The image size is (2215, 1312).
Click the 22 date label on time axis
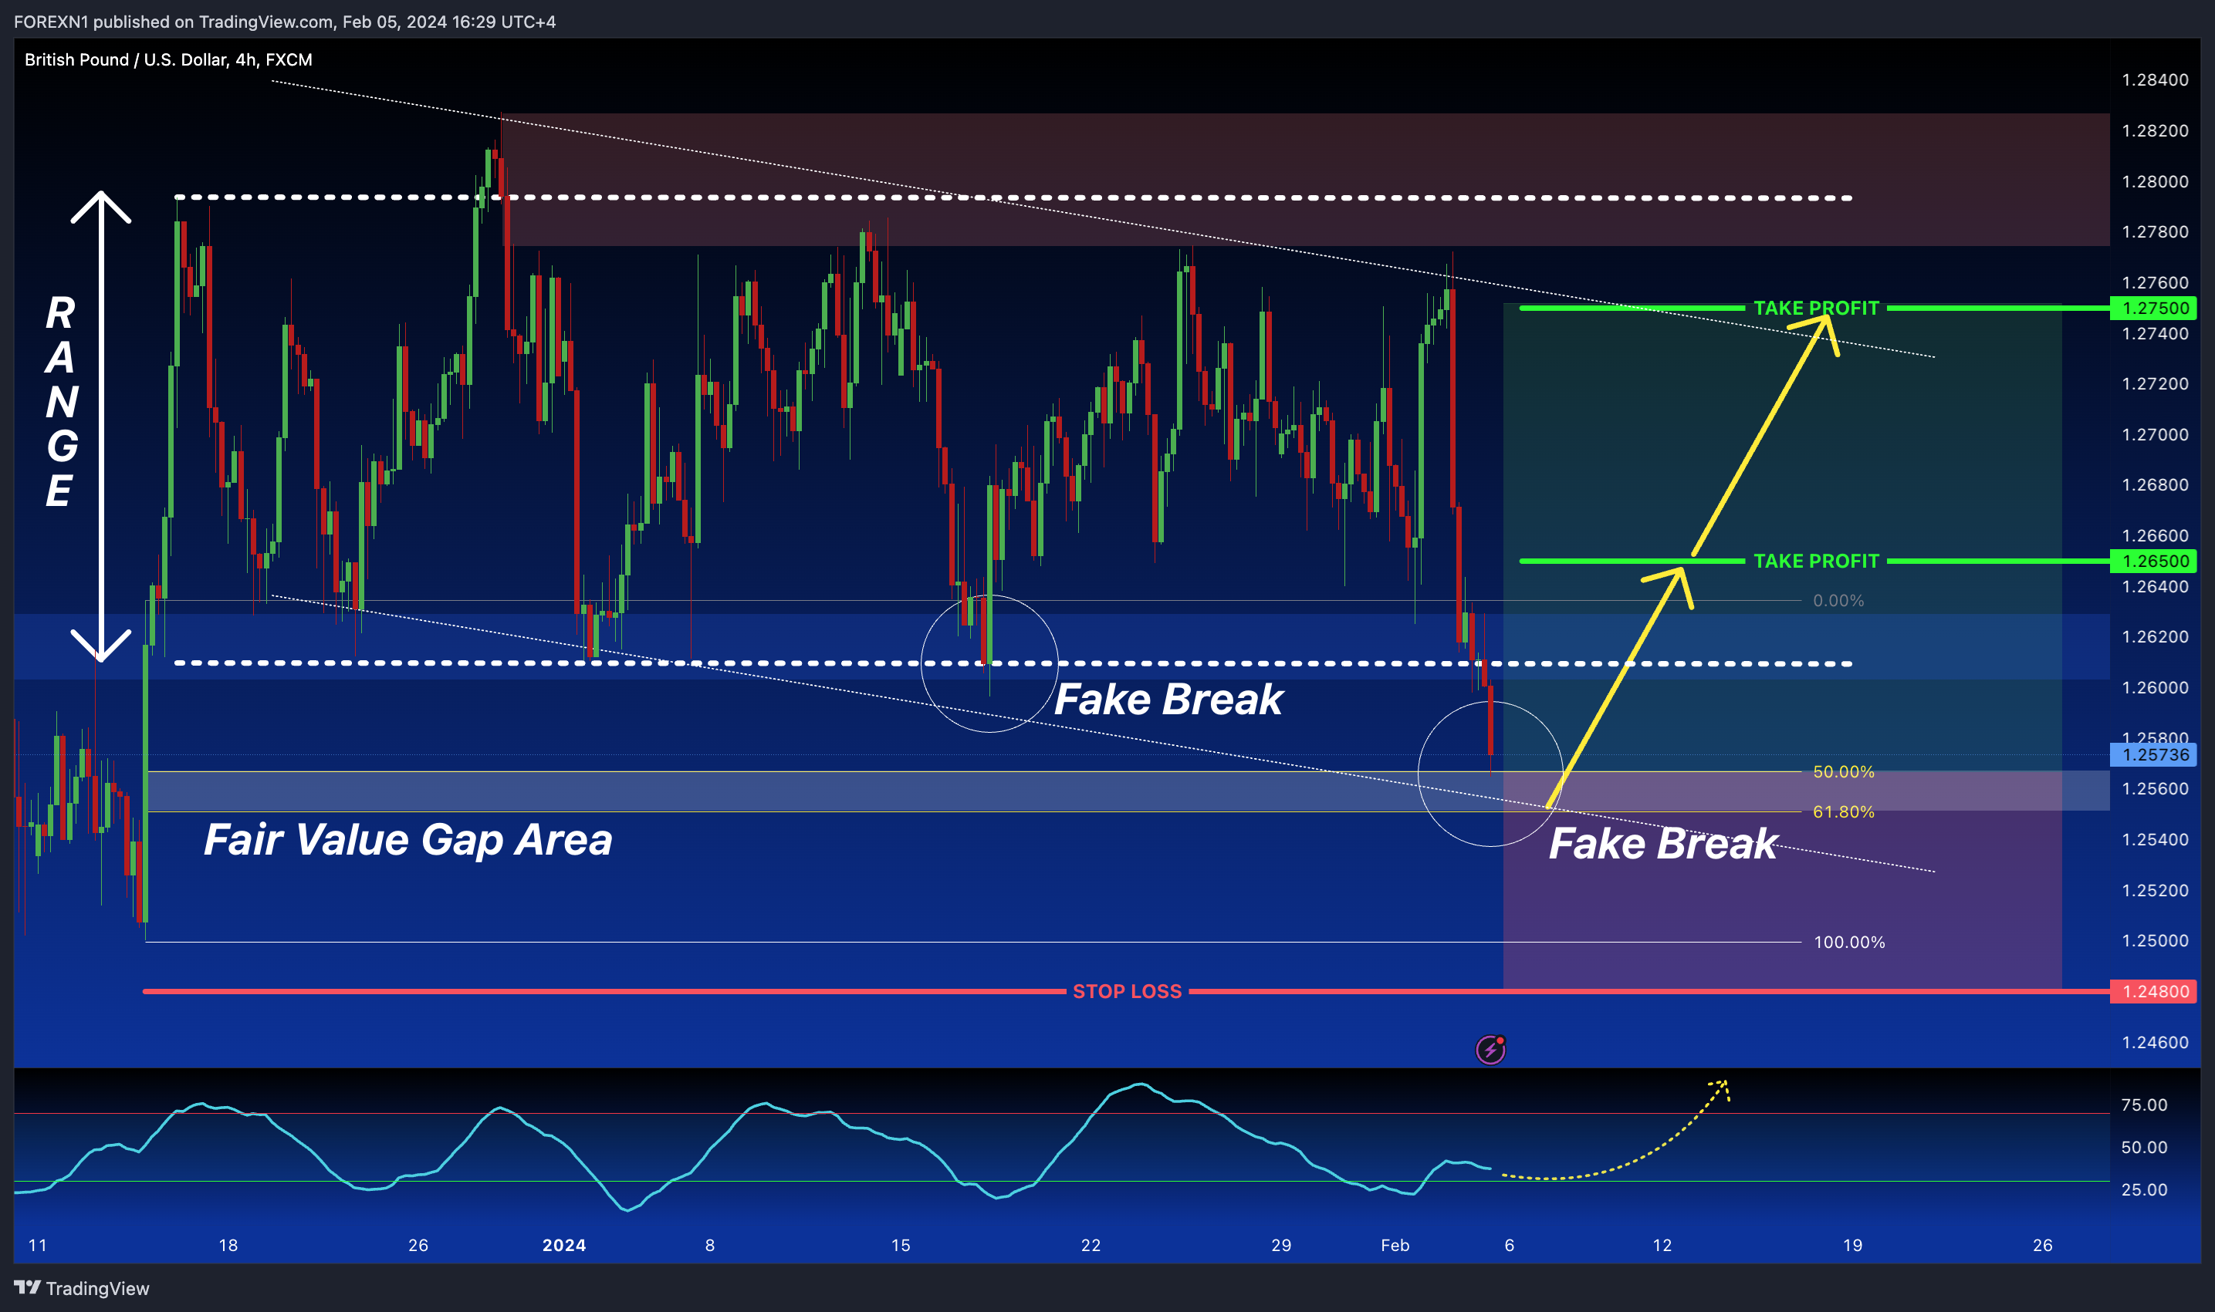[1091, 1246]
